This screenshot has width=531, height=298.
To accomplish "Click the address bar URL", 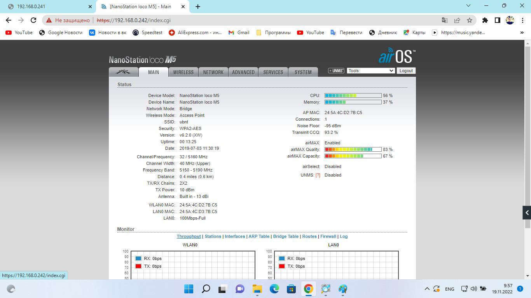I will pos(133,20).
